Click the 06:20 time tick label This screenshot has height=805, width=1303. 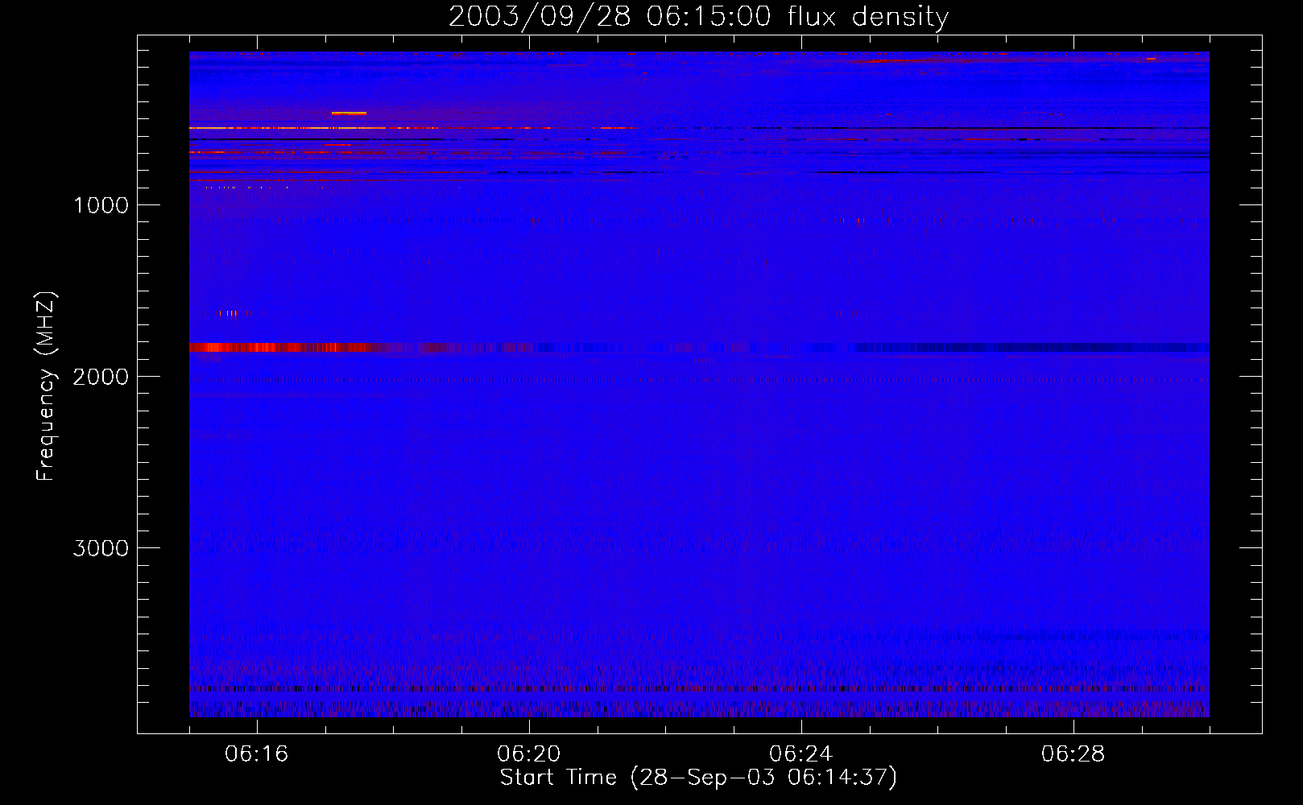pyautogui.click(x=529, y=754)
